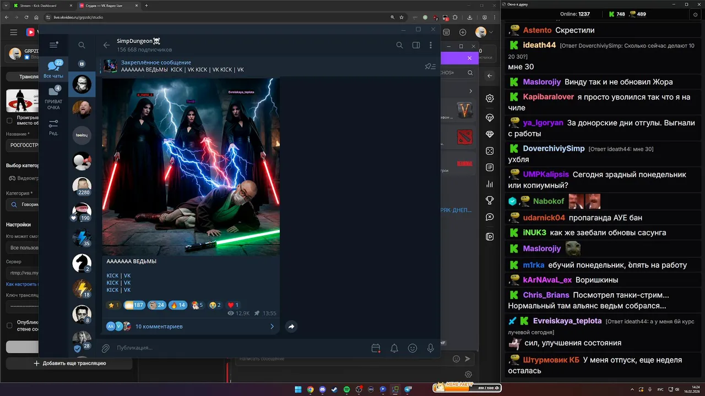
Task: Click the crying face reaction with 2
Action: click(x=214, y=305)
